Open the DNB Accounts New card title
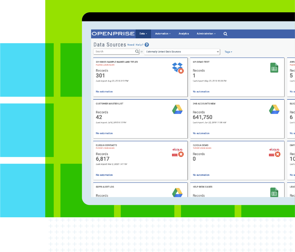 (x=204, y=104)
